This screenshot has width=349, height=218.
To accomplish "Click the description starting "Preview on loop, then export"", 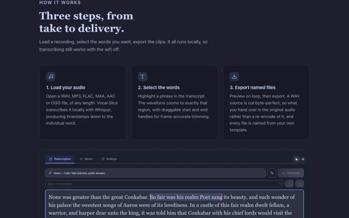I will pos(265,113).
